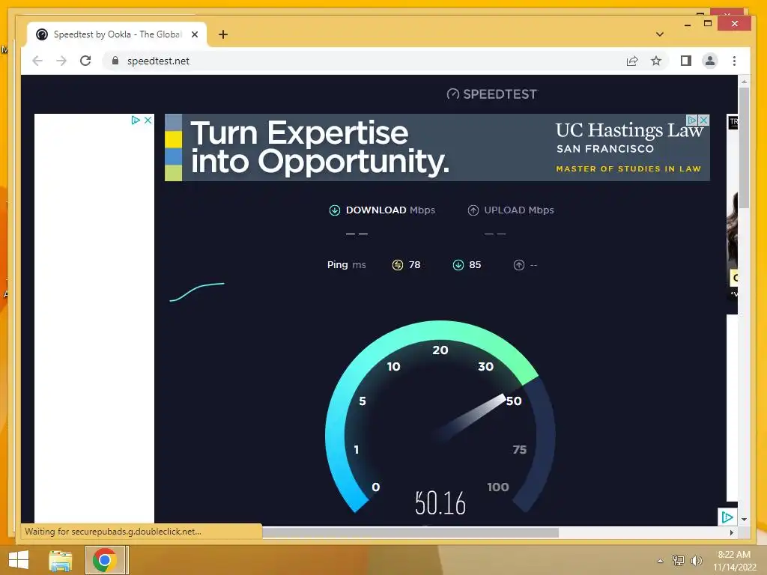Open the network tray icon

coord(679,560)
